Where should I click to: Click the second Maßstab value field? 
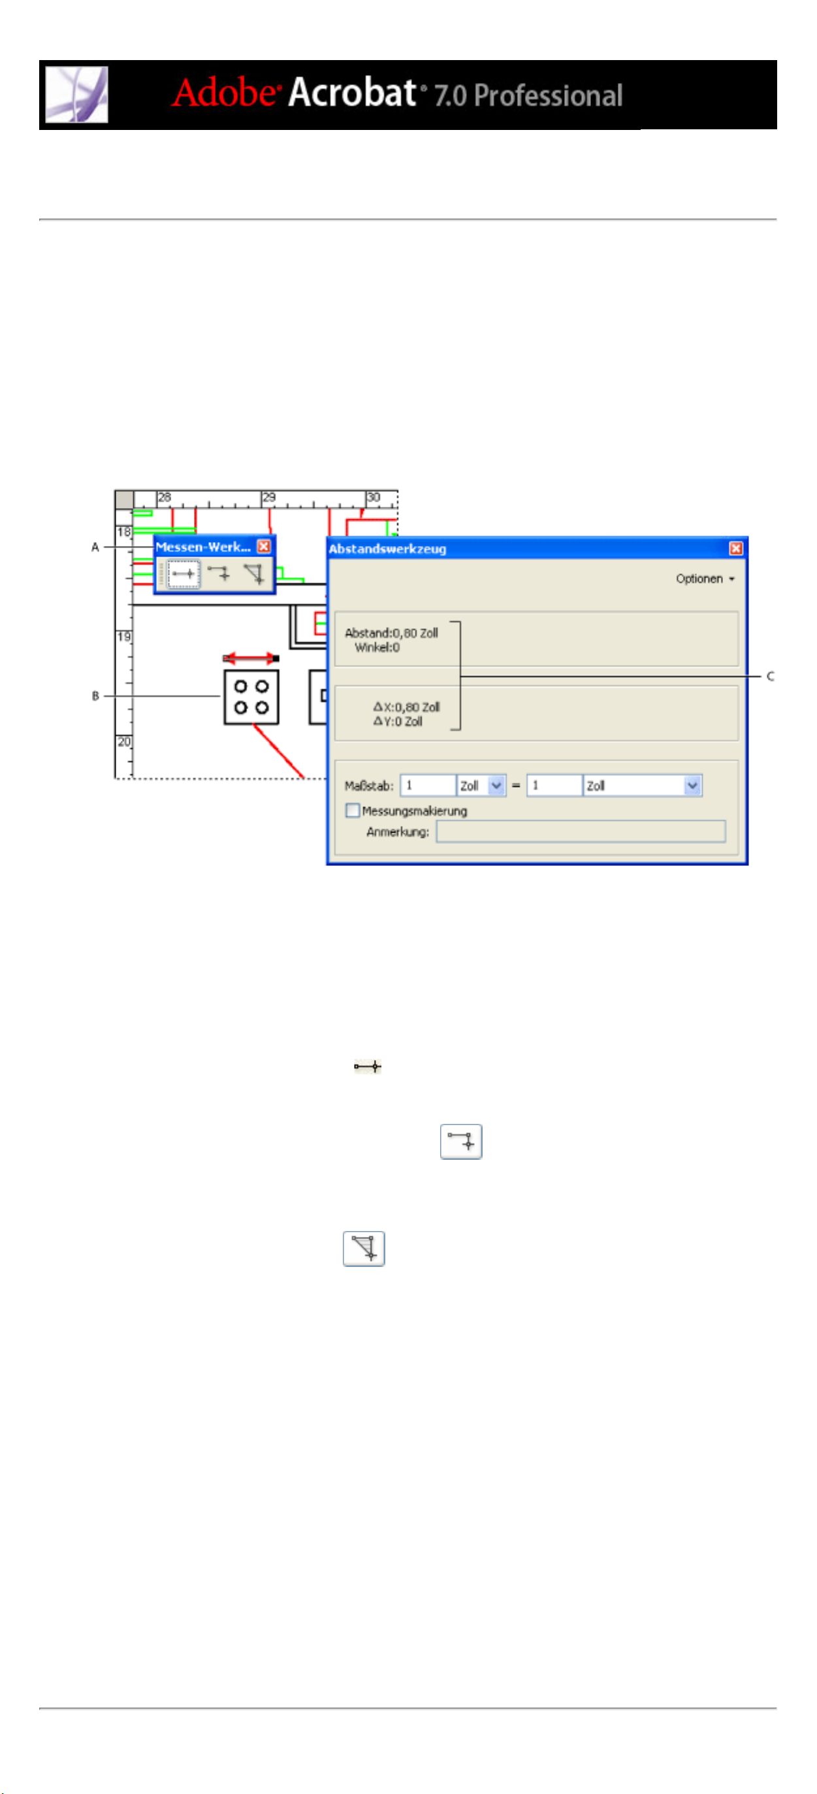[554, 785]
